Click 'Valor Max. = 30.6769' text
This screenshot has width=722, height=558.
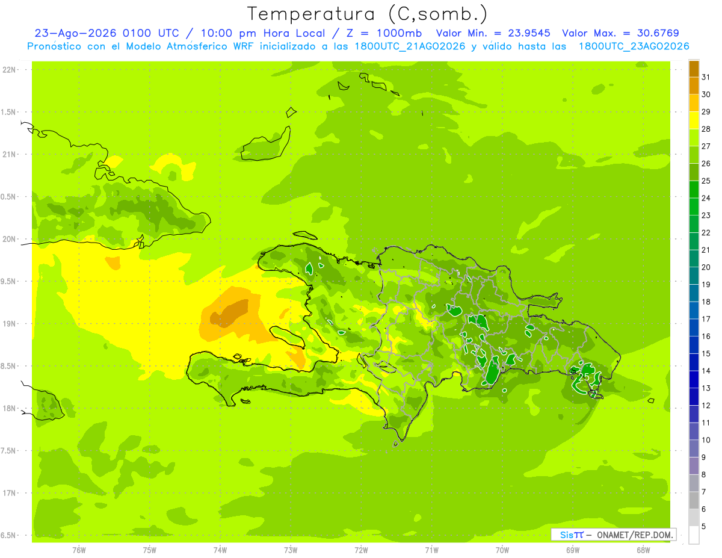click(x=621, y=33)
